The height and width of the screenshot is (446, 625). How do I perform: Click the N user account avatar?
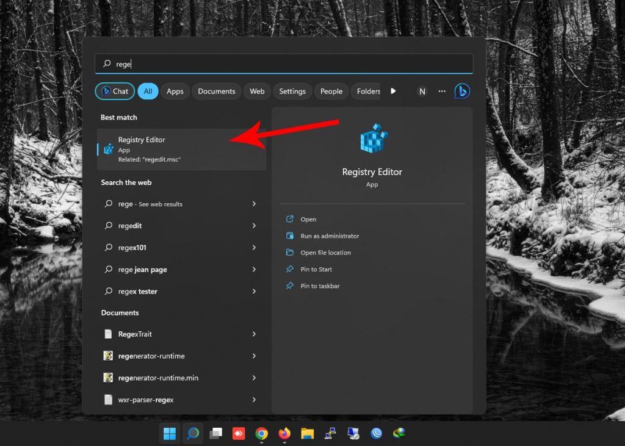click(x=422, y=92)
